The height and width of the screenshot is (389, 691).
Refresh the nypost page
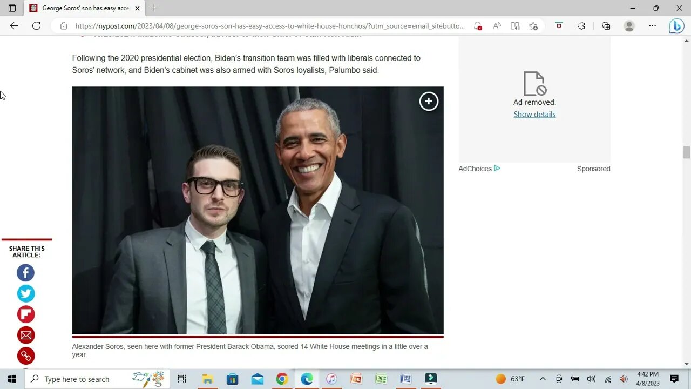click(x=36, y=25)
